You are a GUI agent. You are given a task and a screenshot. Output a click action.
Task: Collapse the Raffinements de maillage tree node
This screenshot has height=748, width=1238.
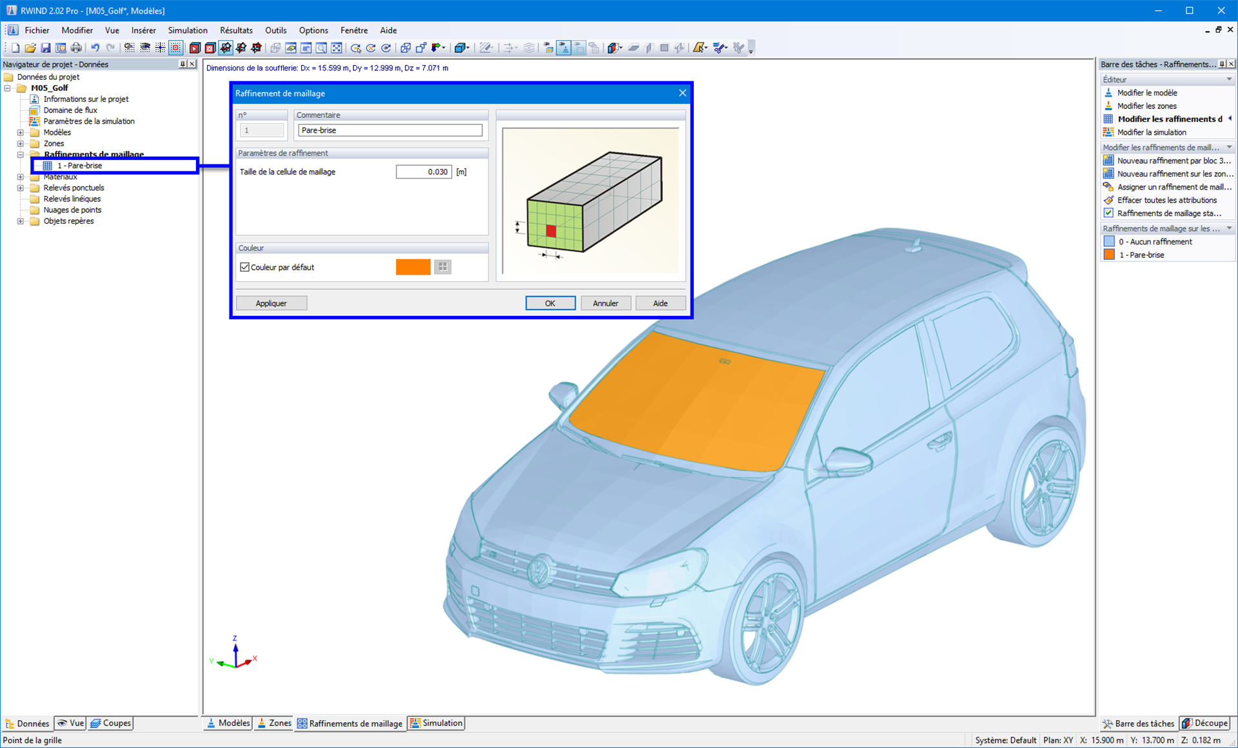pyautogui.click(x=21, y=155)
